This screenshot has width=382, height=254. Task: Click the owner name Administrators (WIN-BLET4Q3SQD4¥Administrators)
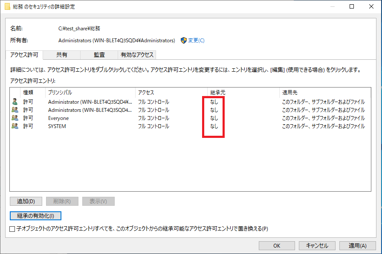117,41
